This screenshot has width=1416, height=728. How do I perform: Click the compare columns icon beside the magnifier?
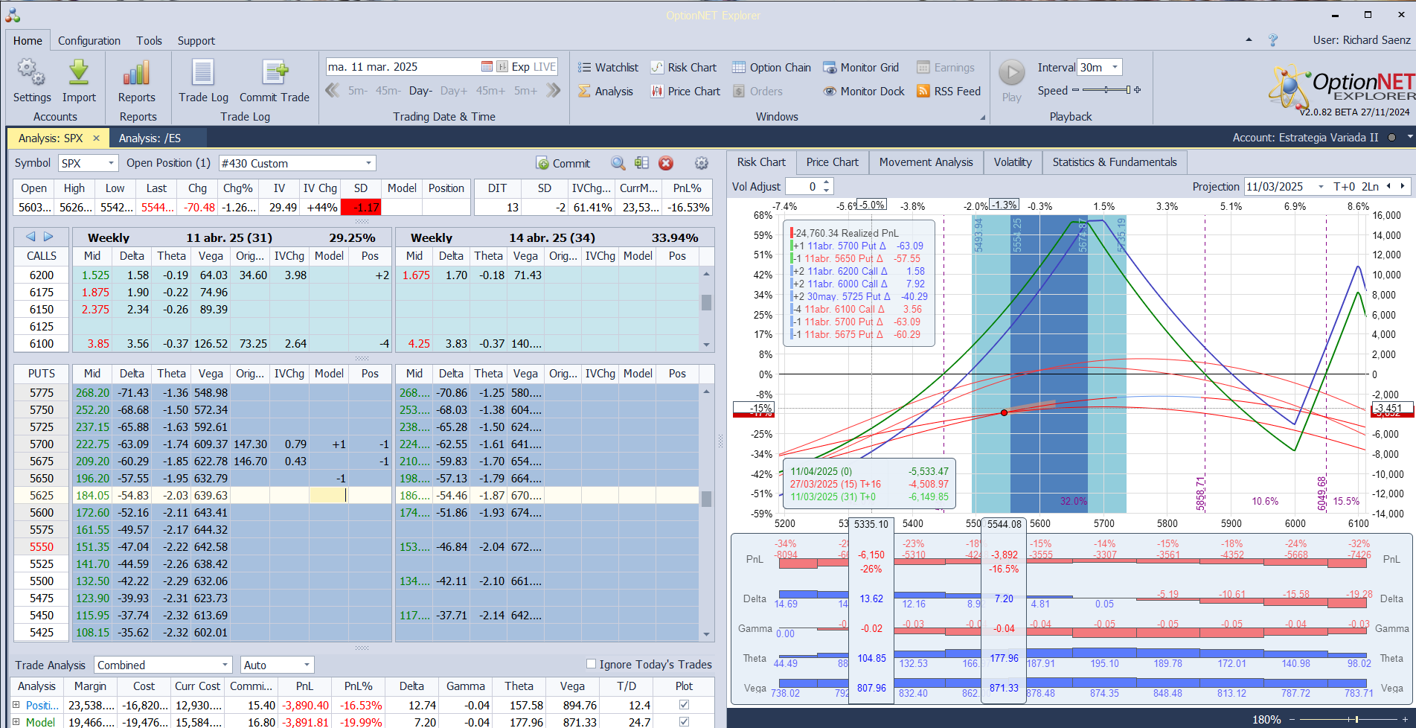tap(641, 163)
